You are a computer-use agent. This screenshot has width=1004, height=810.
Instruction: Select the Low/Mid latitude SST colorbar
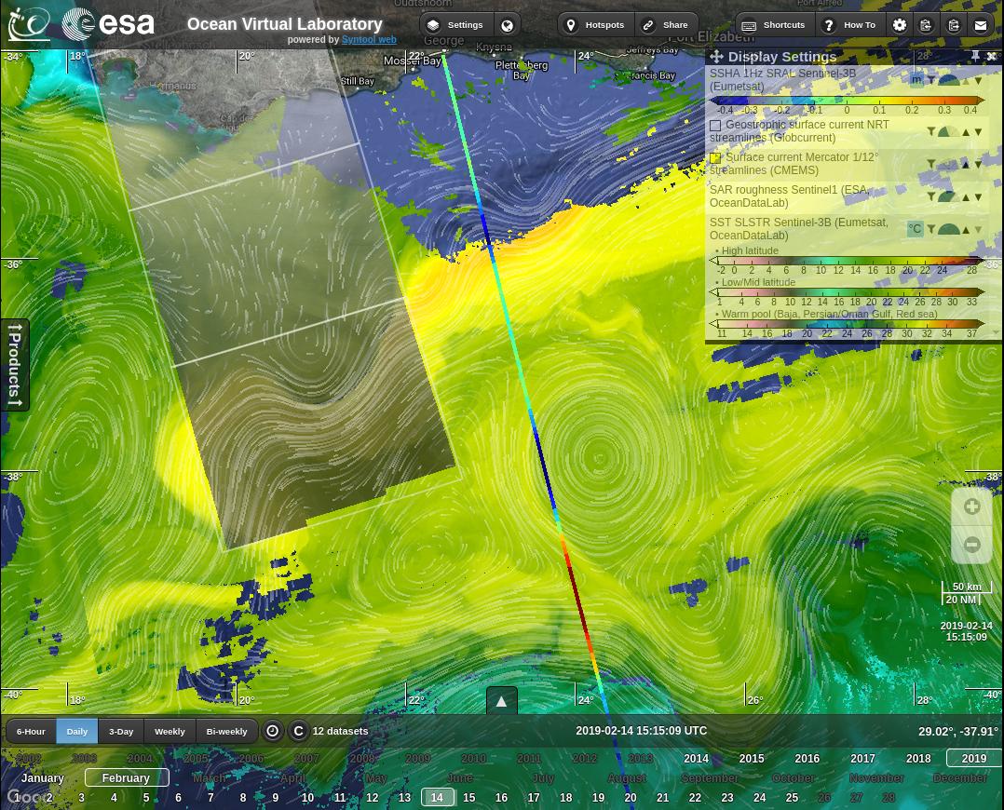point(848,292)
